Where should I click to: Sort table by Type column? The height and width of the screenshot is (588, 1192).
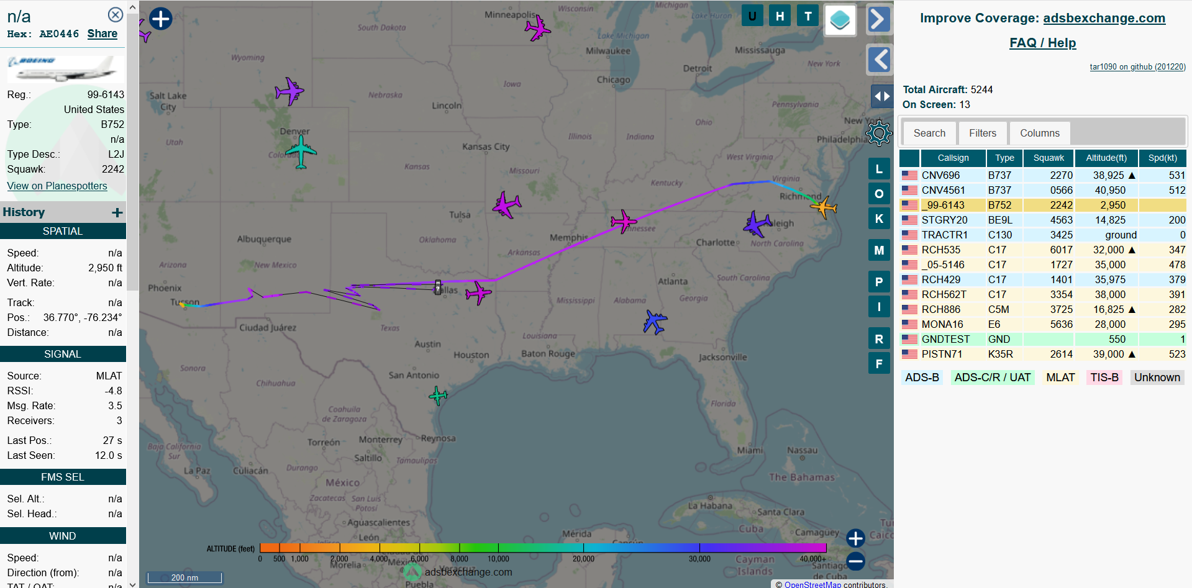(x=1004, y=158)
